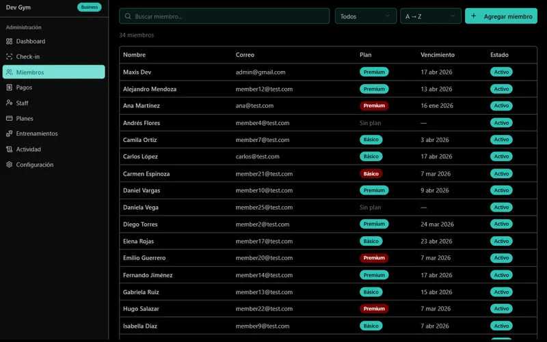Click the Dashboard icon in sidebar

10,42
